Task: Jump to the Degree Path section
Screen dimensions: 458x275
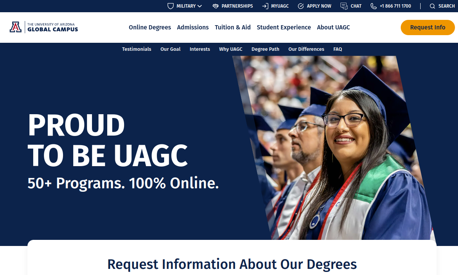Action: tap(265, 49)
